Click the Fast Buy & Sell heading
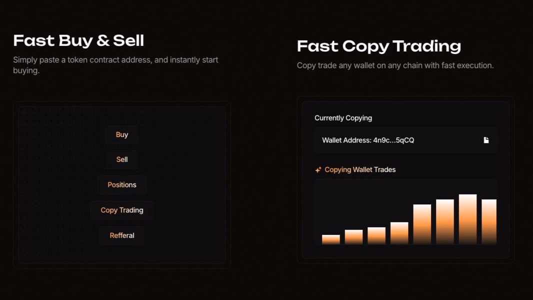The image size is (533, 300). [78, 40]
